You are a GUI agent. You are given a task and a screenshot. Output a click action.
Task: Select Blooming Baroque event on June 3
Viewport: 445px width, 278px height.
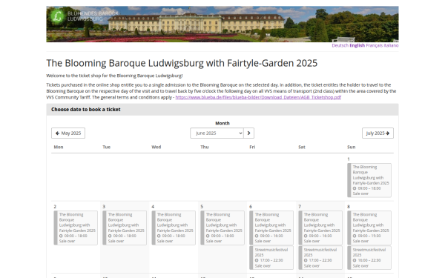tap(125, 228)
